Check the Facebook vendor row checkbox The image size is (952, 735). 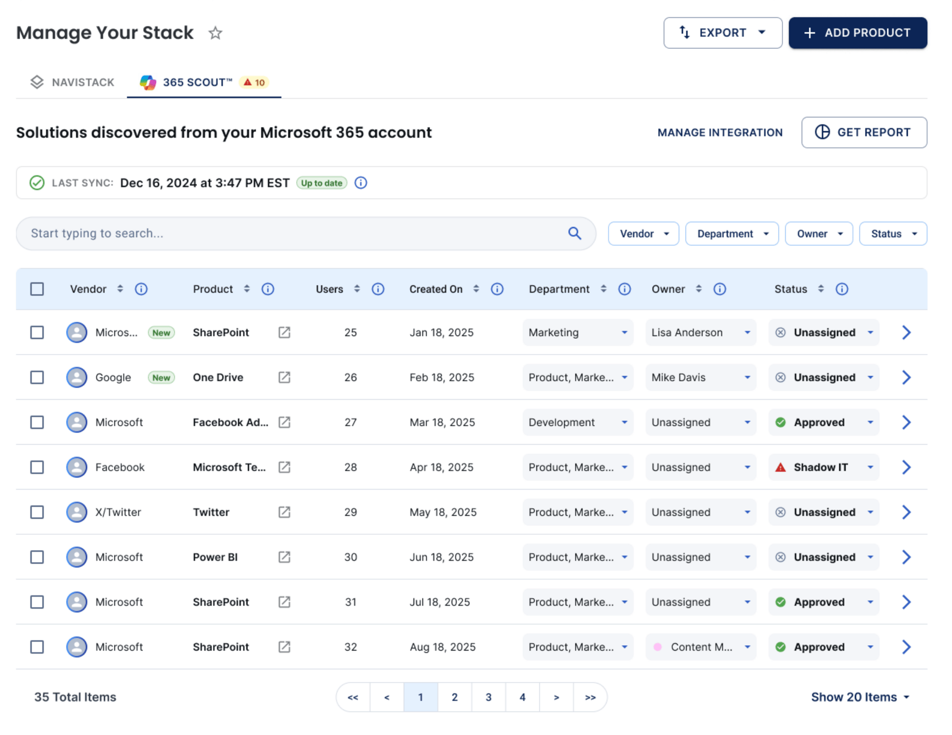pos(37,467)
